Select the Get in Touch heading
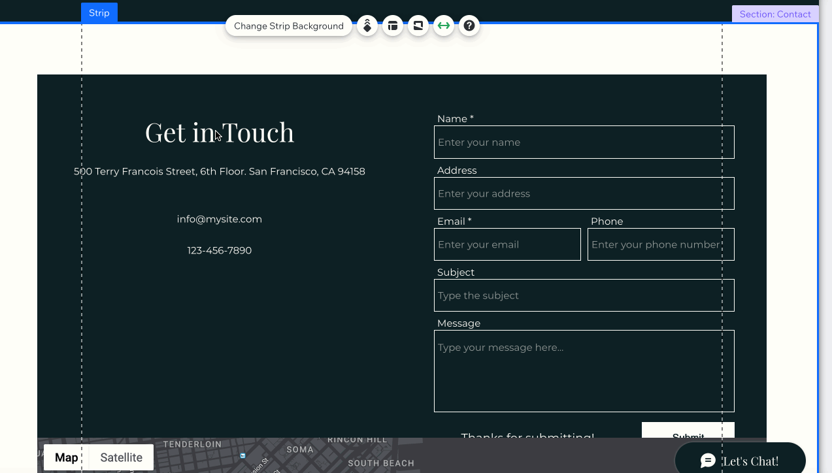This screenshot has height=473, width=832. pyautogui.click(x=219, y=133)
